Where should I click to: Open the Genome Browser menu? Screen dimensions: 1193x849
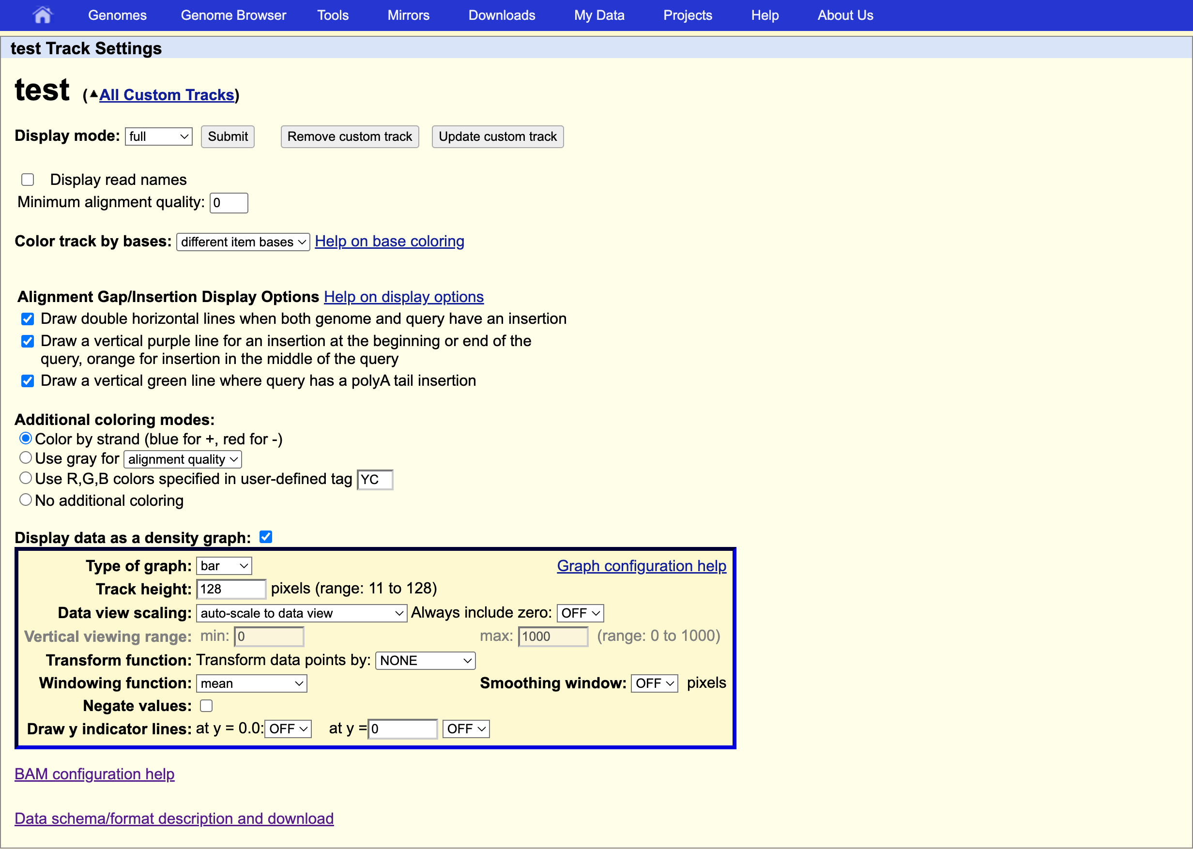click(233, 15)
